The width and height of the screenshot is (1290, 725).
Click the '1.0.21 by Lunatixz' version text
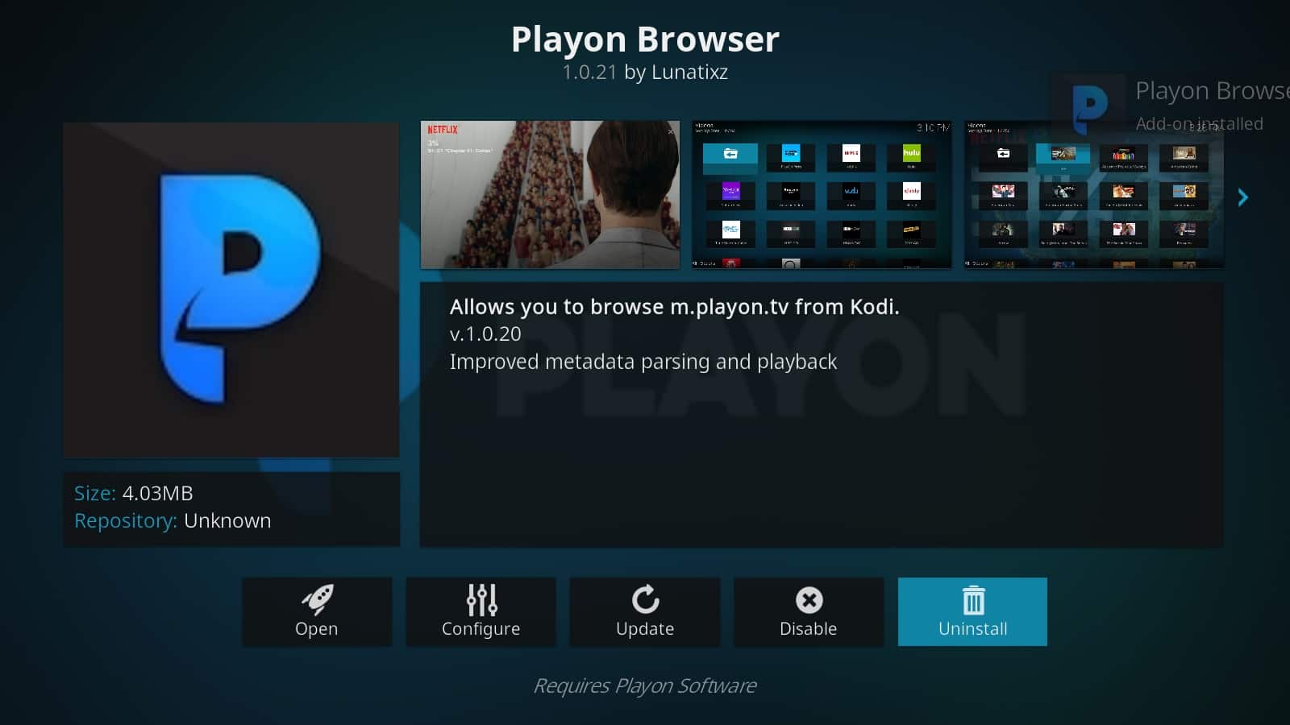click(645, 72)
